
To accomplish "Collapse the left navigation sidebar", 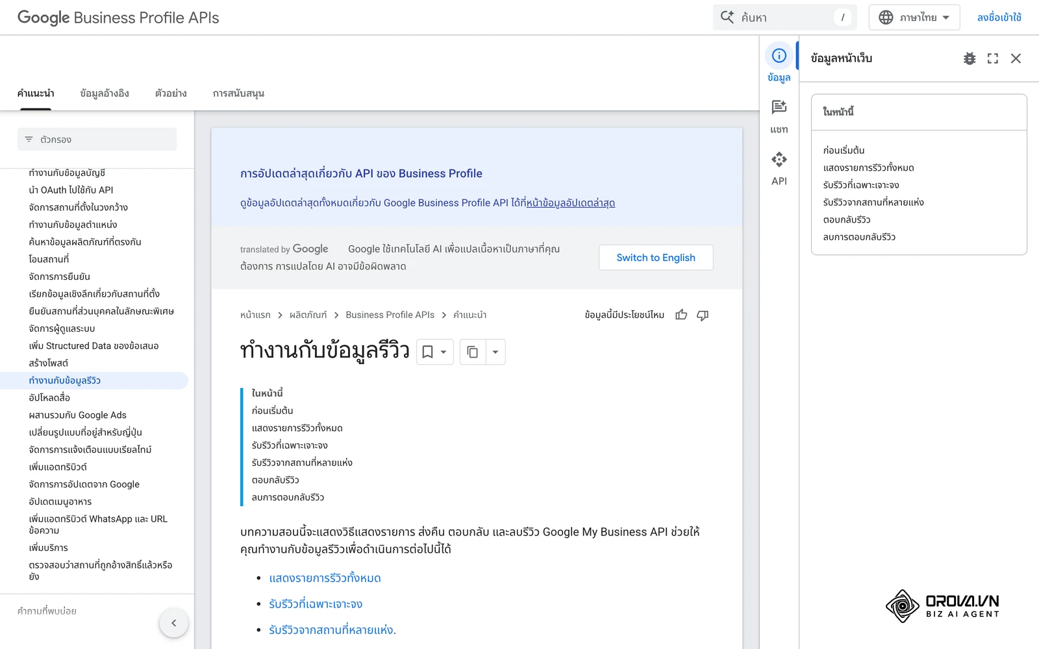I will (x=173, y=623).
